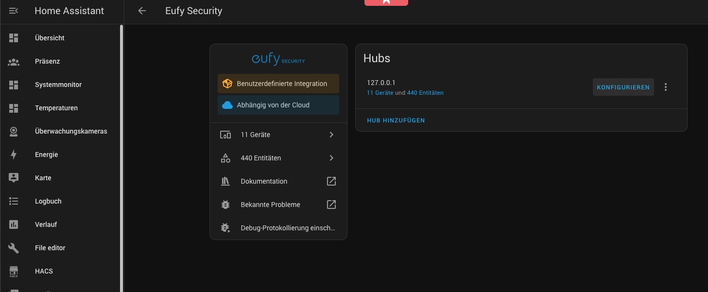The width and height of the screenshot is (708, 292).
Task: Open the Übersicht sidebar item
Action: coord(50,38)
